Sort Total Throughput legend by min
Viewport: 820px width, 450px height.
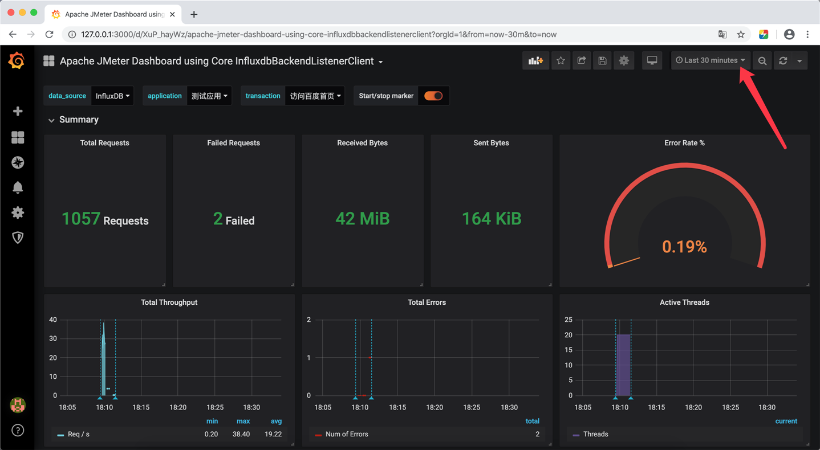[x=212, y=421]
